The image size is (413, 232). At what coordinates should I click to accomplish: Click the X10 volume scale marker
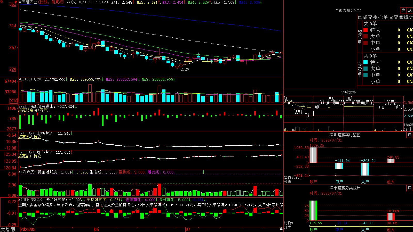14,101
